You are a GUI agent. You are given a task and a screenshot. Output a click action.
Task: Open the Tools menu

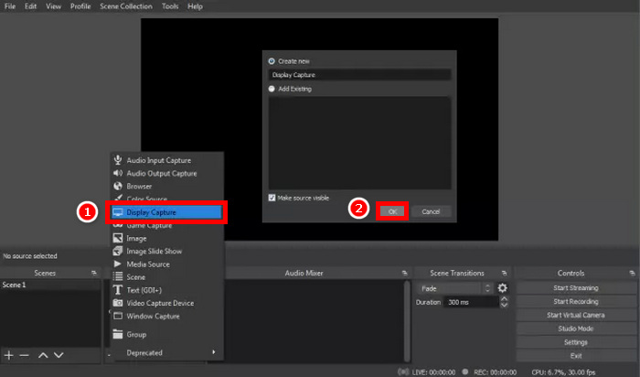point(170,6)
